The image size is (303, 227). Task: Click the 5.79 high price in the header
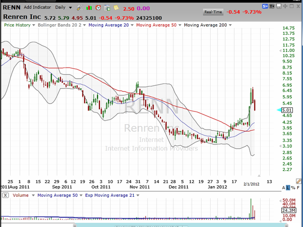coord(64,18)
